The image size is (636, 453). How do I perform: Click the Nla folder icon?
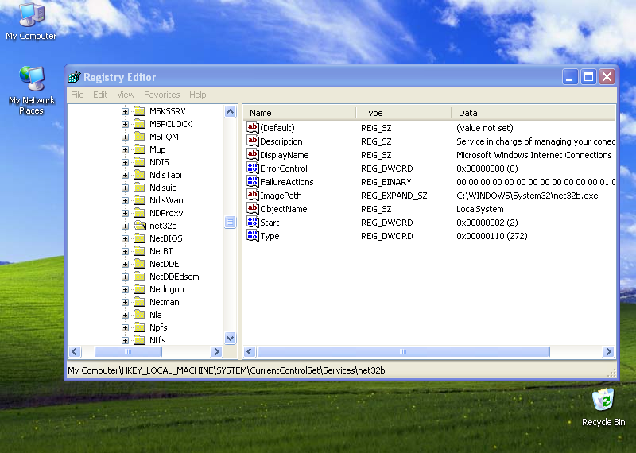140,315
